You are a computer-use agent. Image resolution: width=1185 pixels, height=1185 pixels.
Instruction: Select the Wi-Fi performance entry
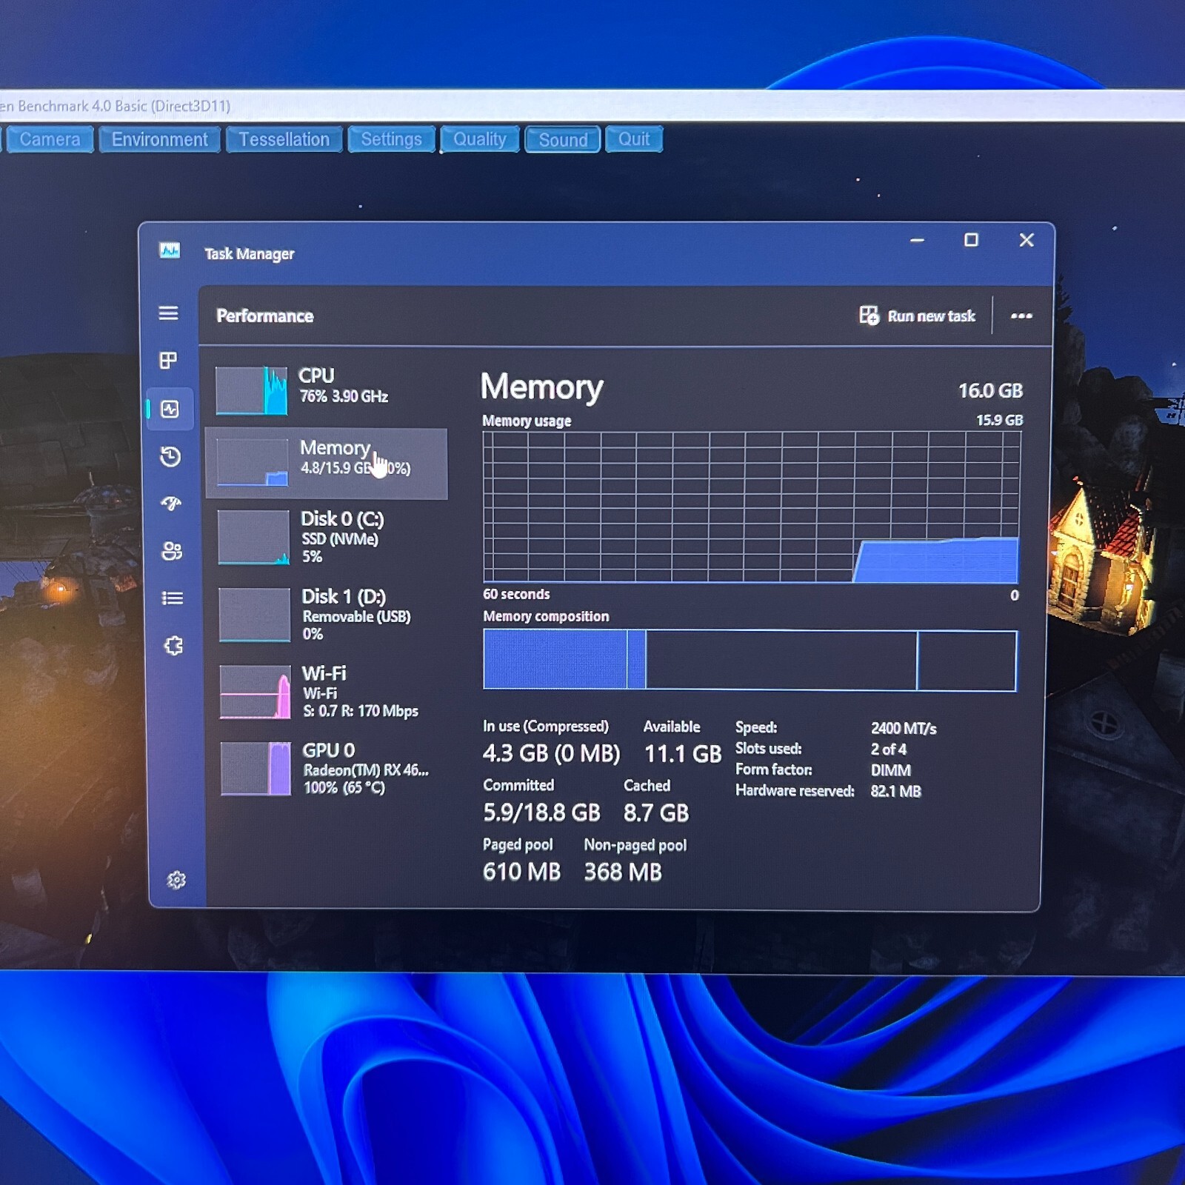point(330,692)
